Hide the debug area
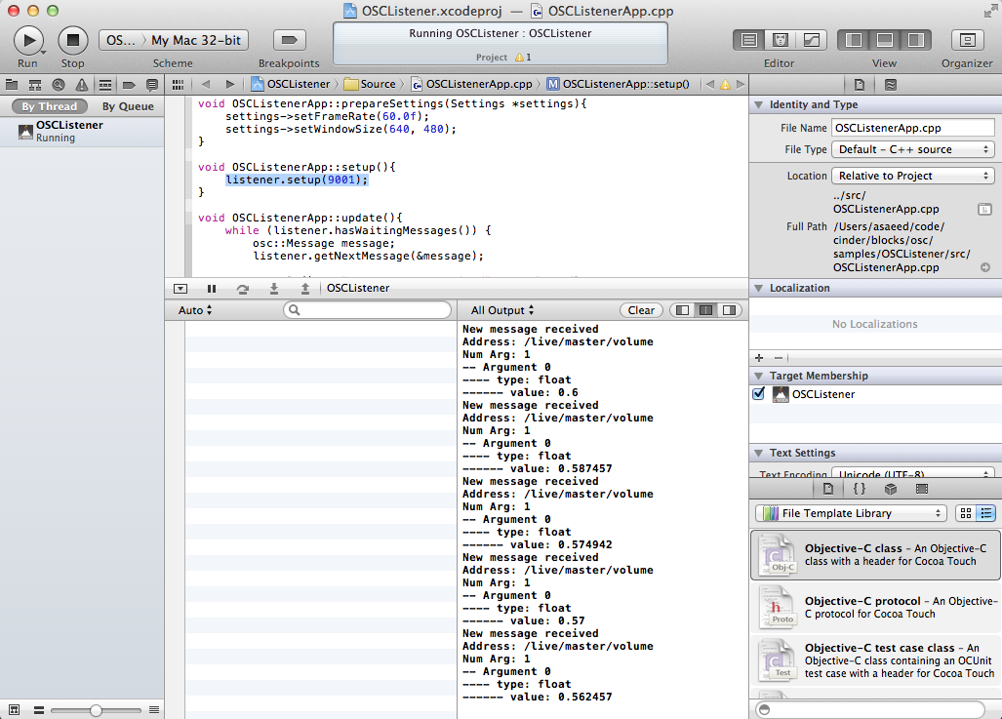The image size is (1002, 719). coord(180,289)
